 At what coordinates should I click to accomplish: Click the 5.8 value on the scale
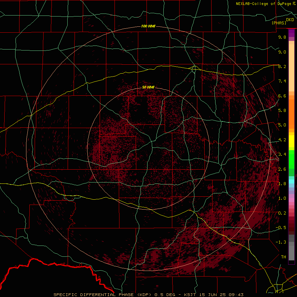pyautogui.click(x=282, y=111)
